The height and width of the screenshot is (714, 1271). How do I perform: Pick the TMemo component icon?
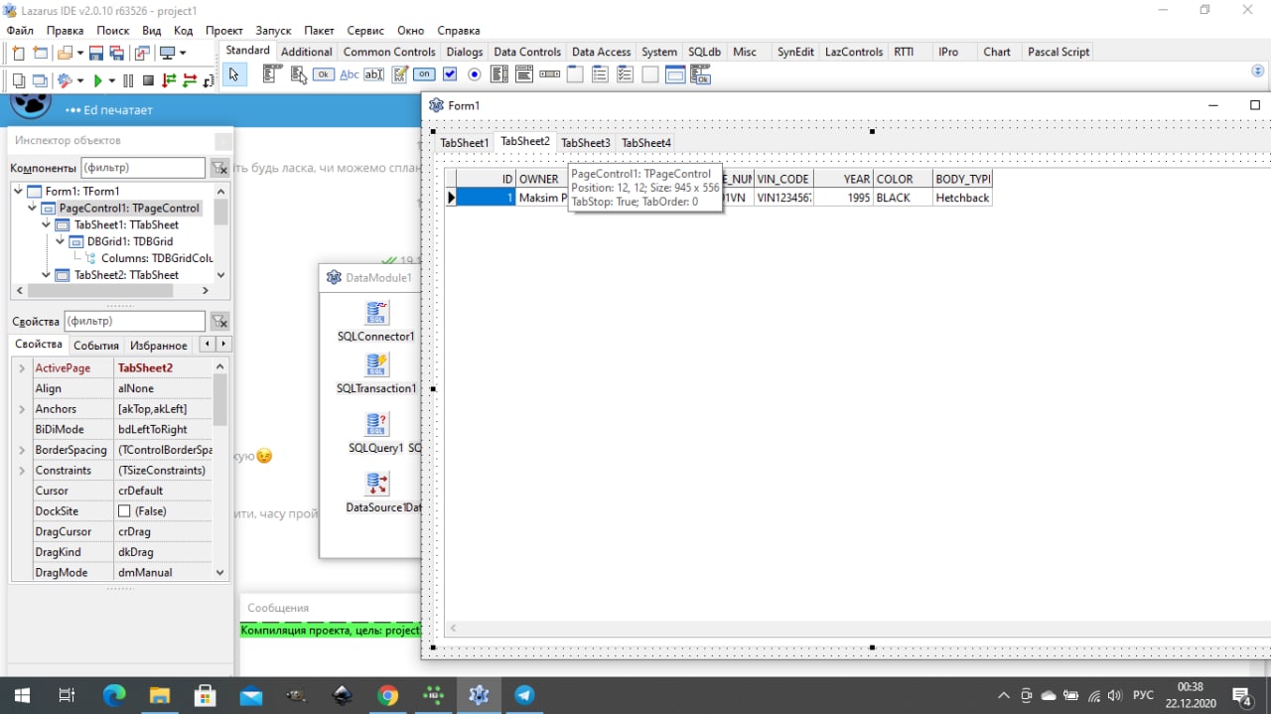400,74
